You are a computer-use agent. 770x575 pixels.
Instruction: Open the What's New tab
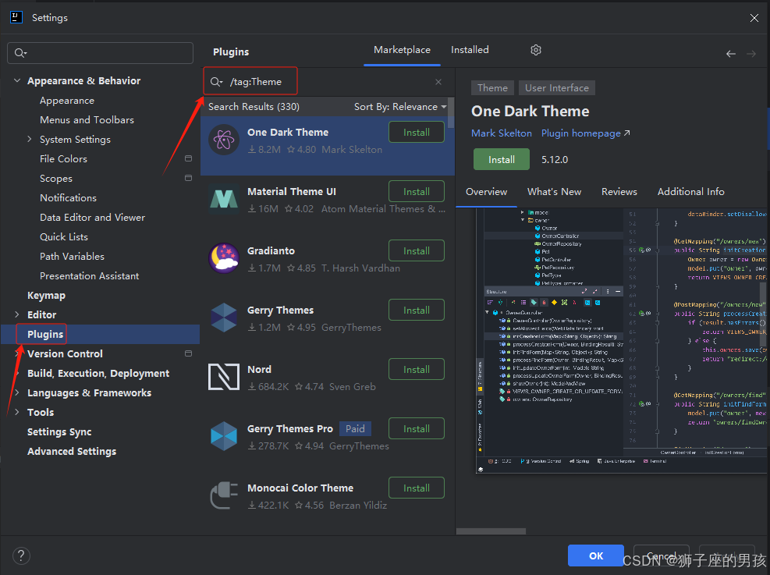coord(554,192)
